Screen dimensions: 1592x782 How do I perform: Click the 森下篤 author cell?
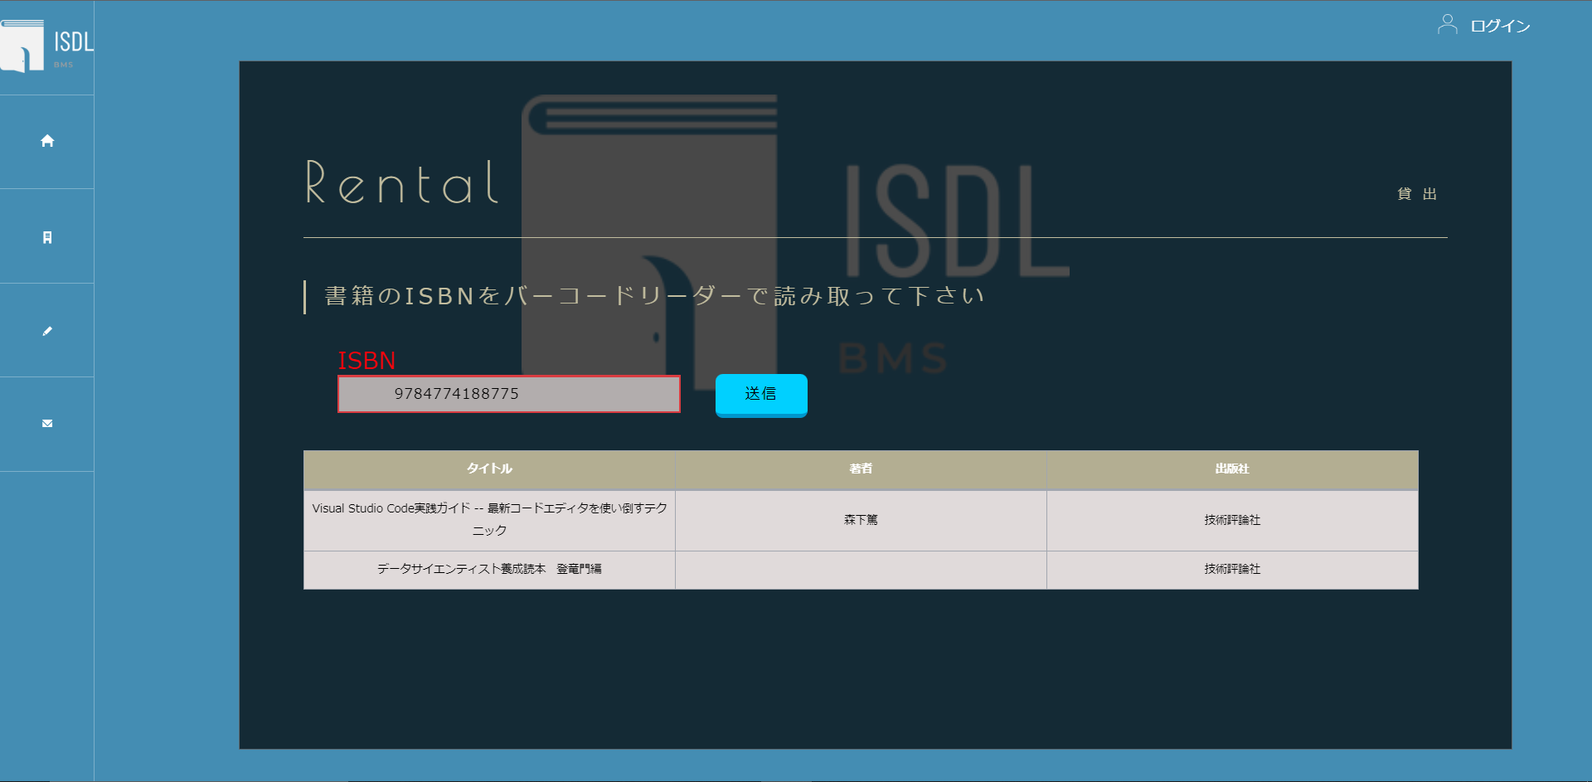click(860, 520)
